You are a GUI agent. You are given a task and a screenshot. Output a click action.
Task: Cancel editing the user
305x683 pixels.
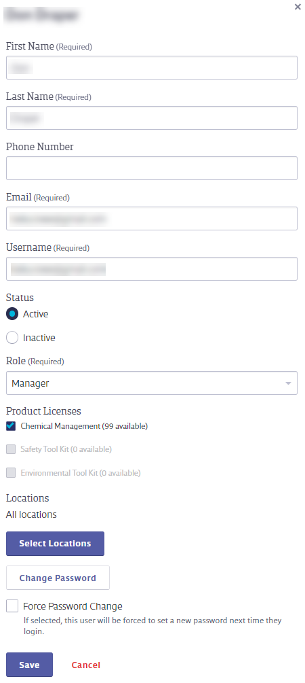tap(86, 665)
